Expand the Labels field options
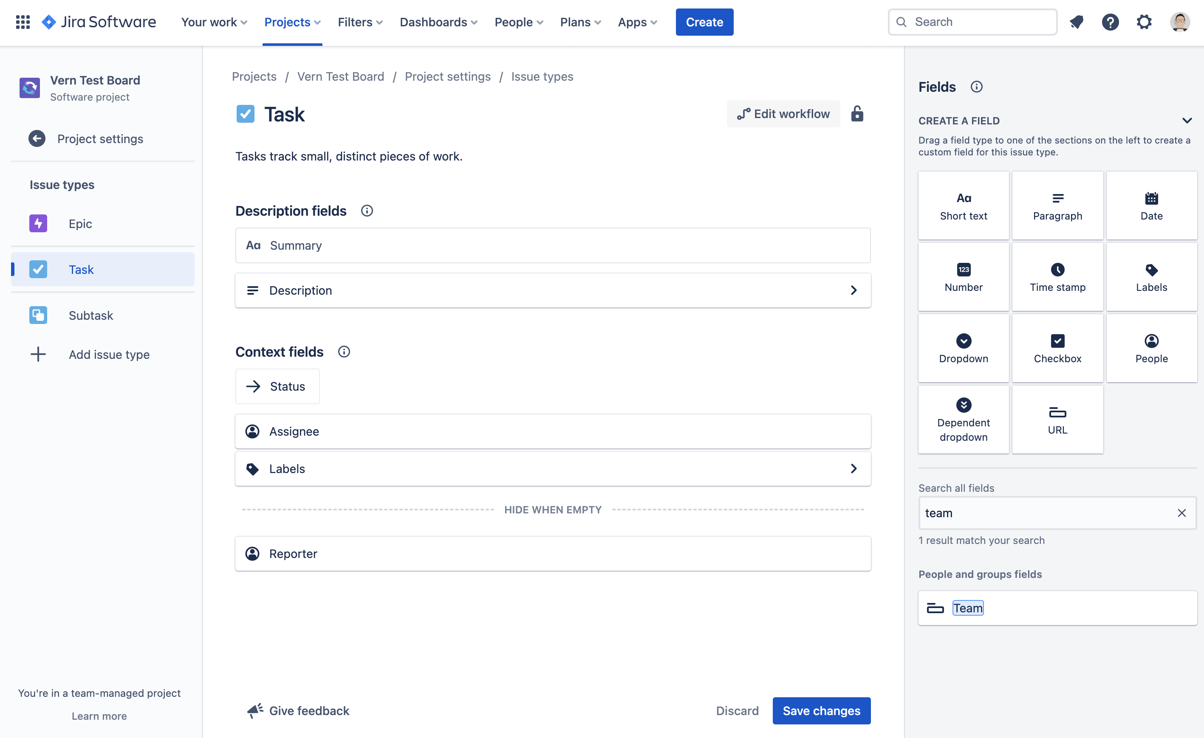 tap(852, 468)
